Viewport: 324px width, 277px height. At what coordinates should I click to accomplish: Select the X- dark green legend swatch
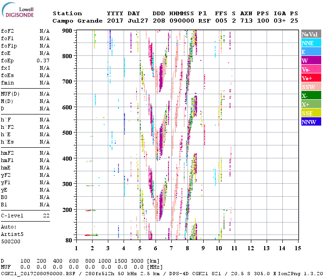311,95
